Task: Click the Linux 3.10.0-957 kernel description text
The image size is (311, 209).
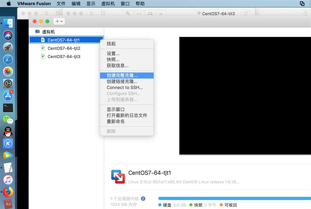Action: (184, 182)
